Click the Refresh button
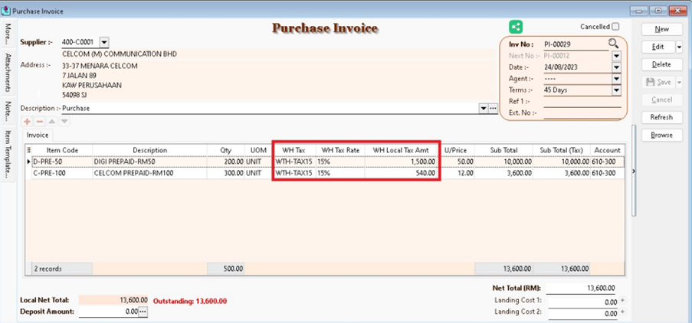692x323 pixels. [661, 117]
